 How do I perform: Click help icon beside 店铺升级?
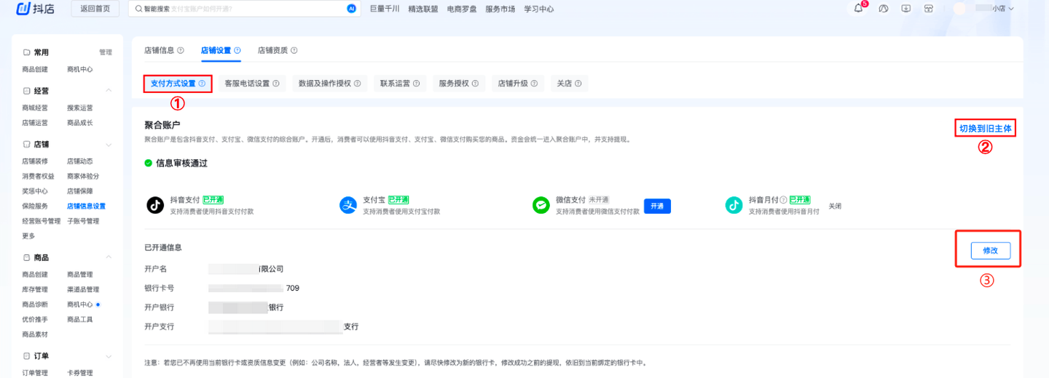click(x=534, y=84)
